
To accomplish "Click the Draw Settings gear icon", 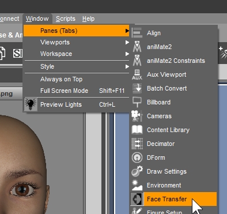I will pos(137,171).
